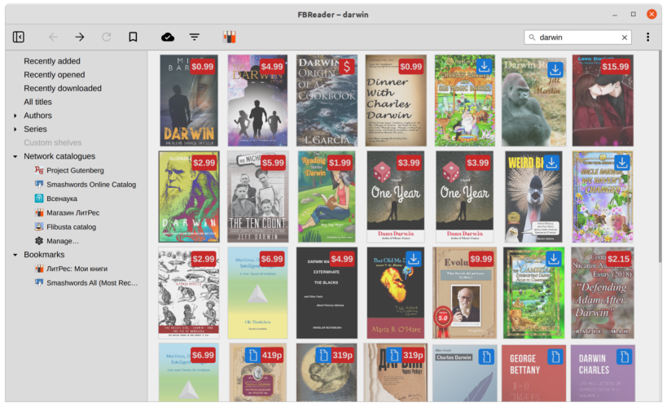Open the George Bettany red cover
Screen dimensions: 667x407
tap(534, 373)
